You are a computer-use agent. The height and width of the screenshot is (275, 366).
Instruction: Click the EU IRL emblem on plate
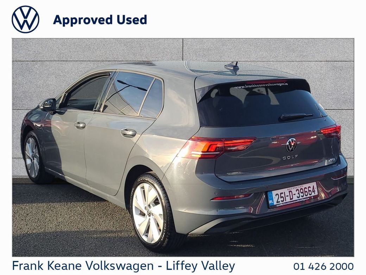click(271, 199)
